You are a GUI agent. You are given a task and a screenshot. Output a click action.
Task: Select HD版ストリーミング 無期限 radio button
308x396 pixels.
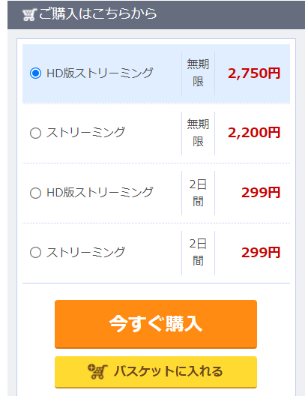[35, 73]
